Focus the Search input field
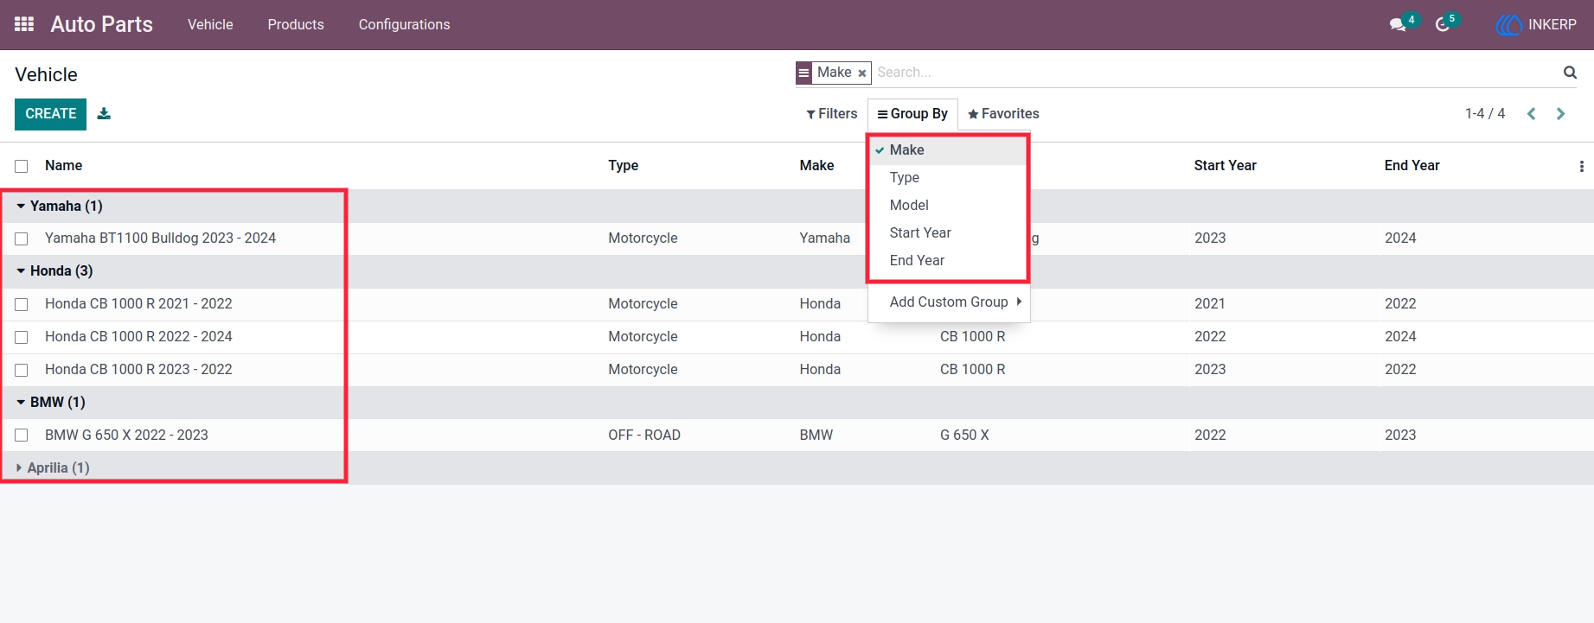This screenshot has width=1594, height=623. [1215, 73]
